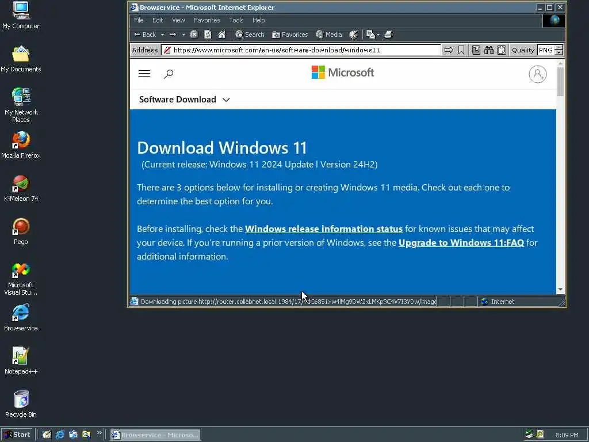The image size is (589, 442).
Task: Click the bookmark icon next to Go arrow
Action: click(461, 50)
